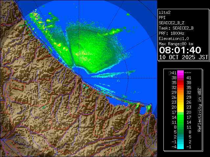Click the 32–35 dBZ red swatch

tap(180, 88)
